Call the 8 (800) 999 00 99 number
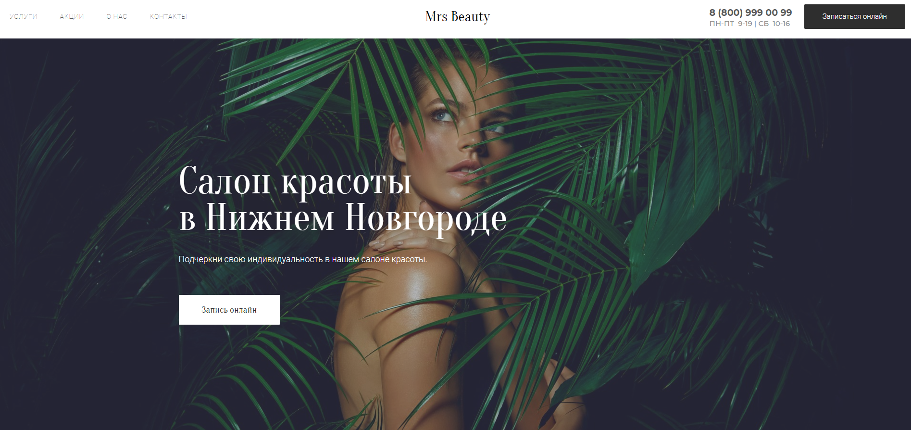 [750, 13]
